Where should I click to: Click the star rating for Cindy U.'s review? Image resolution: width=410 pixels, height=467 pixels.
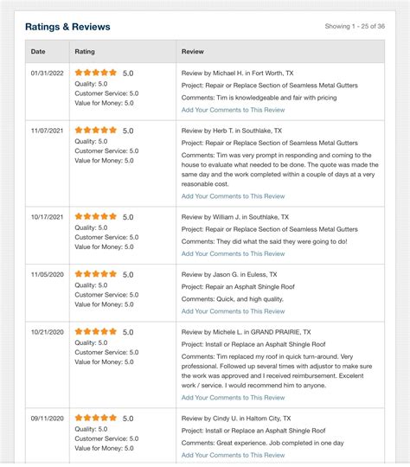tap(96, 418)
